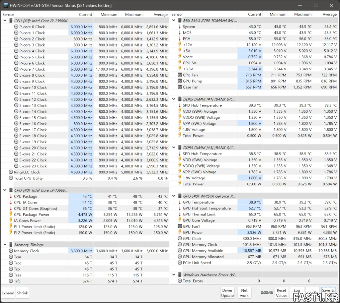The width and height of the screenshot is (340, 303).
Task: Collapse the Memory Timings group
Action: tap(5, 245)
